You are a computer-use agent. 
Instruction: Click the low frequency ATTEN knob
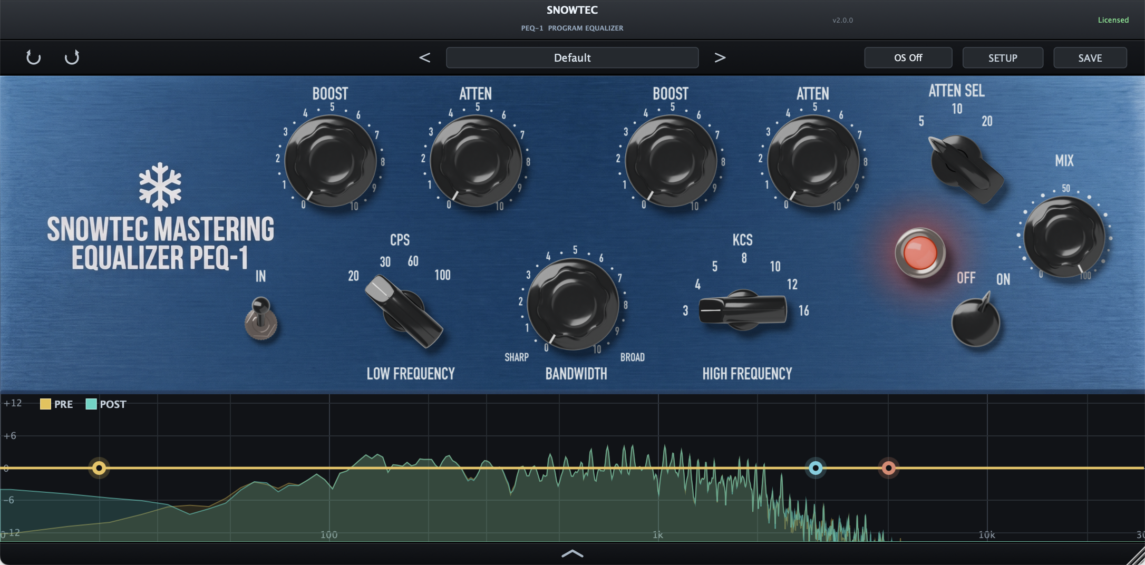pyautogui.click(x=476, y=160)
